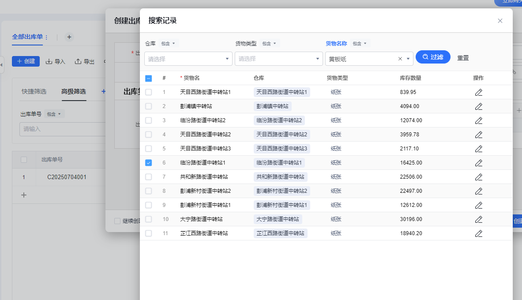The height and width of the screenshot is (300, 522).
Task: Click warehouse tag 大宁路街道中转站
Action: [278, 219]
